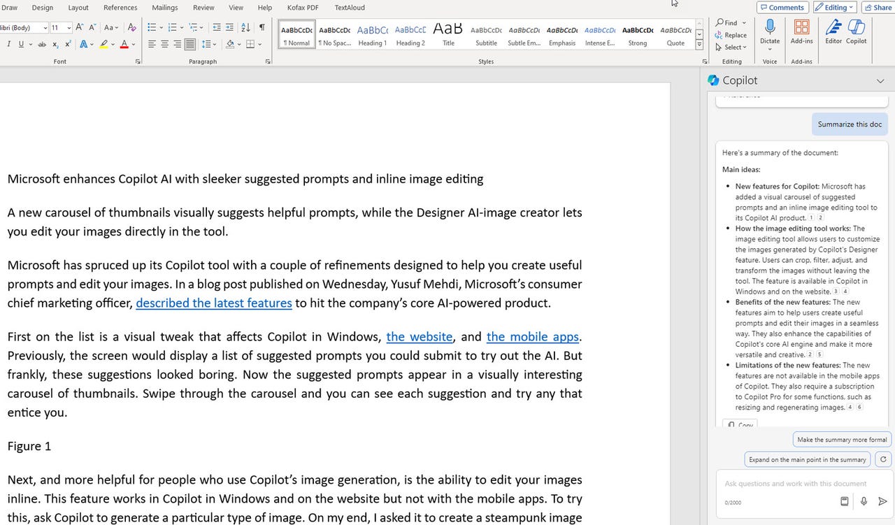Center align the text
The image size is (895, 525).
[x=164, y=44]
